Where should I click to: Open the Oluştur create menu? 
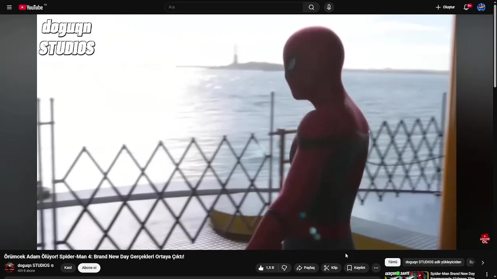pos(445,7)
